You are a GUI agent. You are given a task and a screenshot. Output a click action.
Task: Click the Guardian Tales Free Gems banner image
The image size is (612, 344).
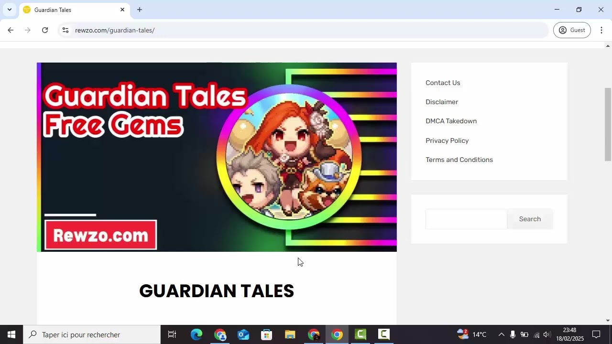[217, 157]
